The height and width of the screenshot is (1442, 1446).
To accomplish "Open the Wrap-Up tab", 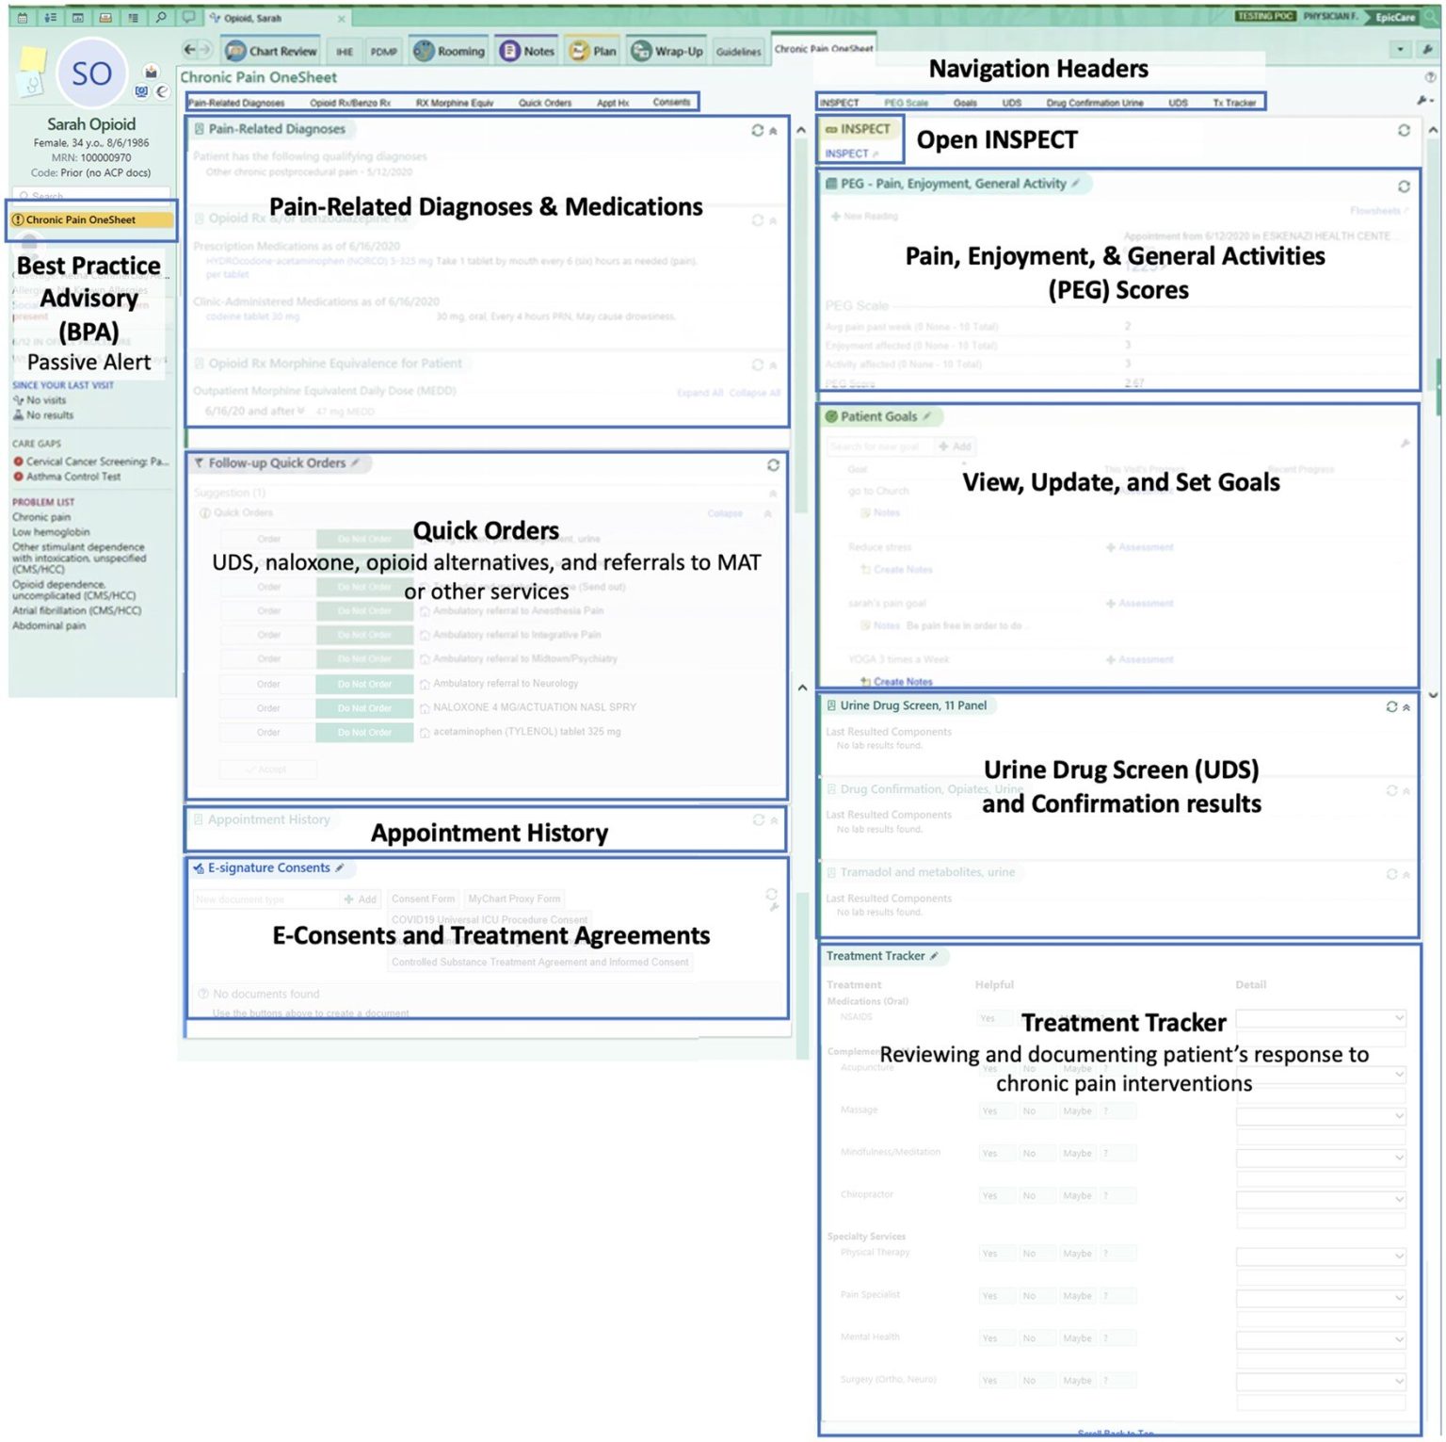I will click(667, 51).
